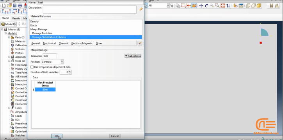Switch to the Results tab
Viewport: 283px width, 140px height.
coord(16,18)
